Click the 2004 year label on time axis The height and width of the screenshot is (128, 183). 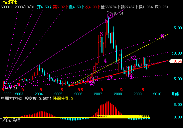(x=39, y=94)
